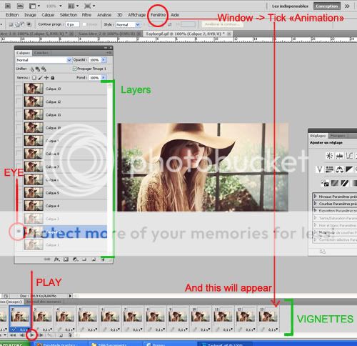Lock layer position with the move icon

46,78
